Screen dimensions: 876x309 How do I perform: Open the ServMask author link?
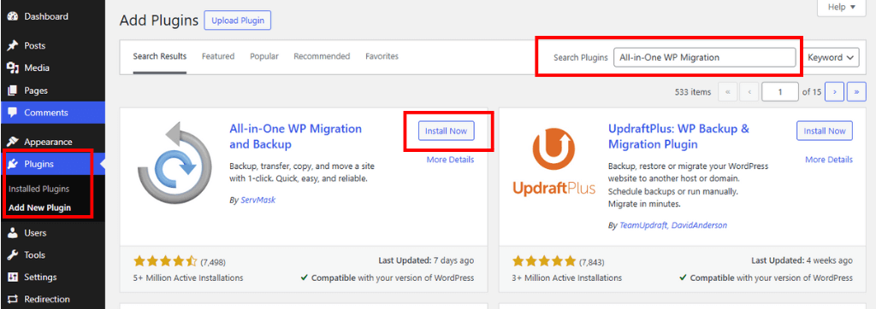click(257, 200)
